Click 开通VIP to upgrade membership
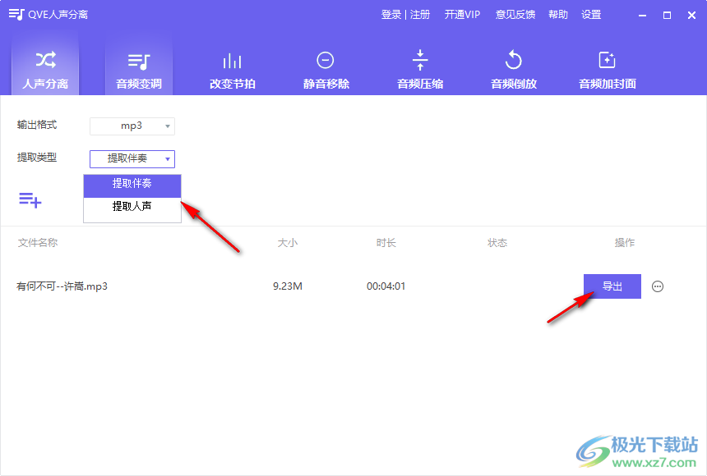Screen dimensions: 707x476 point(462,14)
